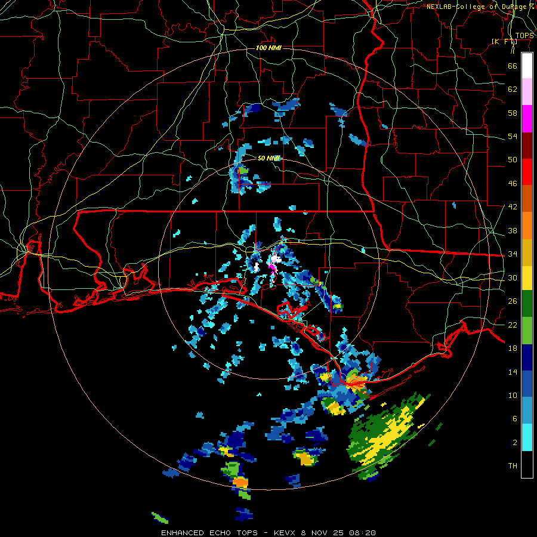Click the 38 value on the scale

pyautogui.click(x=513, y=230)
